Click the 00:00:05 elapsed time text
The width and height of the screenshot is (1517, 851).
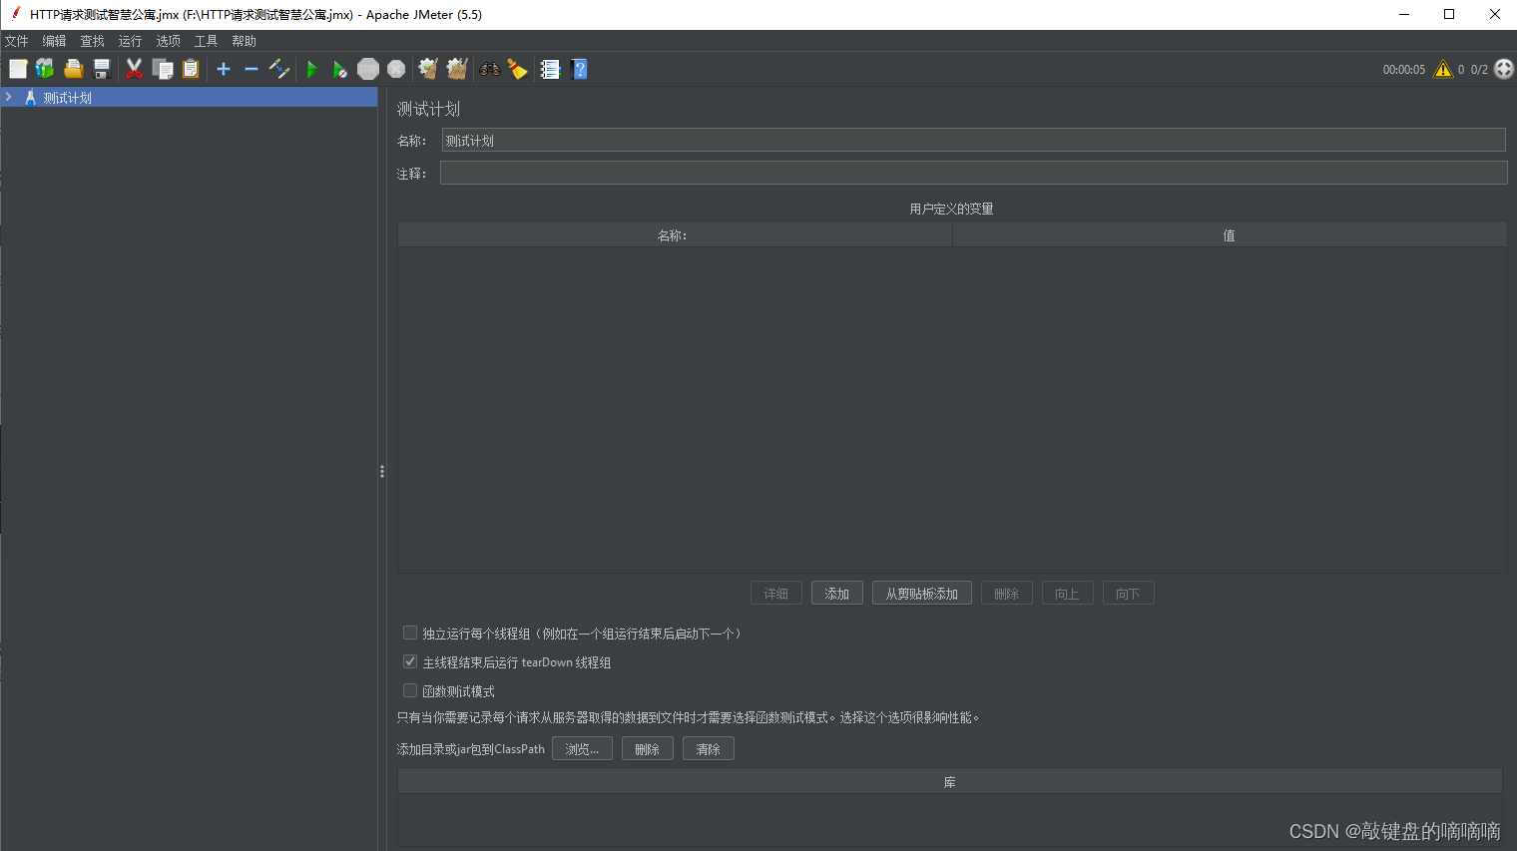point(1404,70)
